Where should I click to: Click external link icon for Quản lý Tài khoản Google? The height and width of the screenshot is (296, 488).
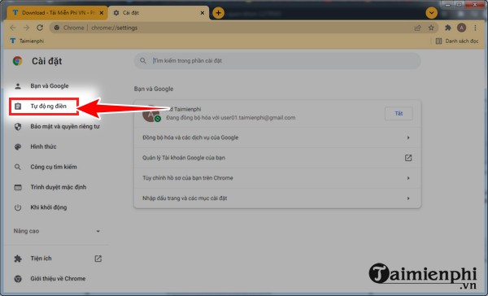[408, 158]
